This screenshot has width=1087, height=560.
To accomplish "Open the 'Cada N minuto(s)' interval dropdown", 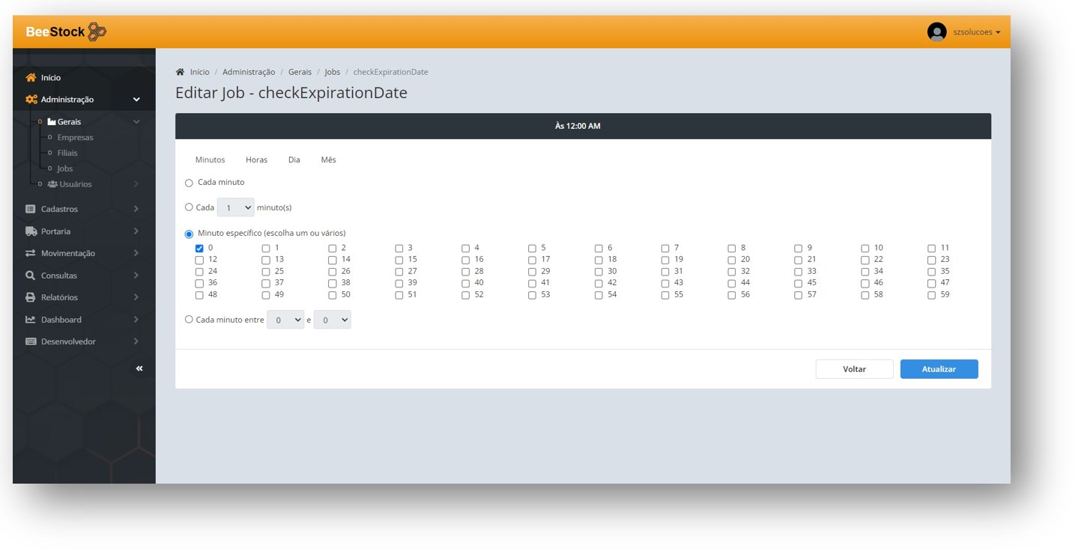I will click(x=235, y=207).
